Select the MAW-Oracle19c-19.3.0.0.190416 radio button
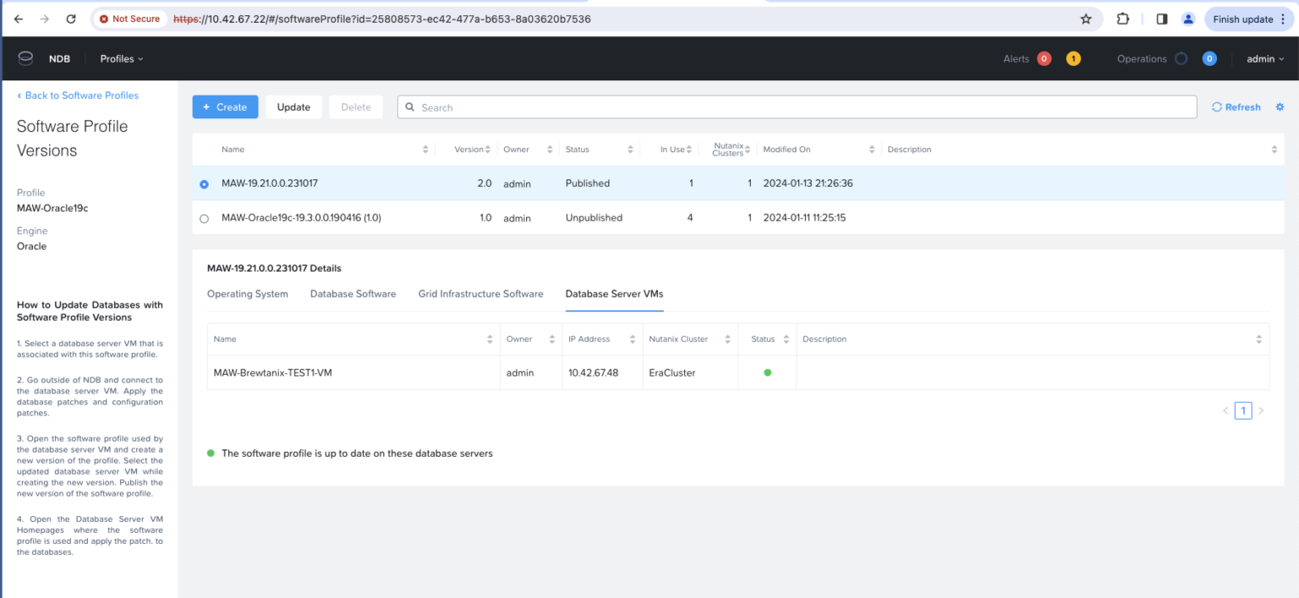 click(x=204, y=218)
